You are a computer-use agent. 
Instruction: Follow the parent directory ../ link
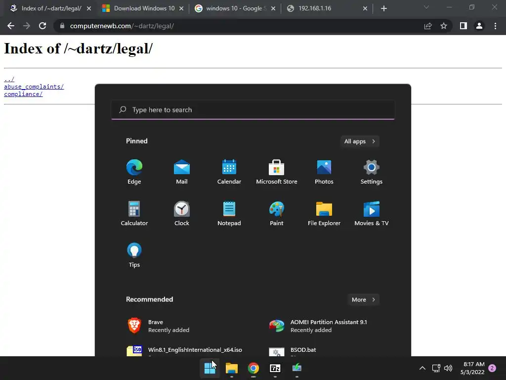[9, 79]
